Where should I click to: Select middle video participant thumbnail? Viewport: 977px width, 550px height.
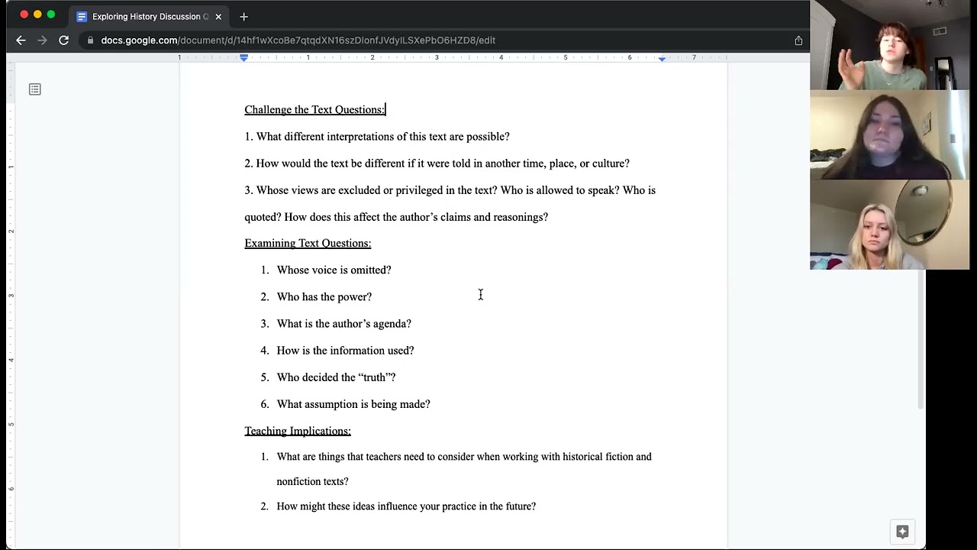point(889,135)
